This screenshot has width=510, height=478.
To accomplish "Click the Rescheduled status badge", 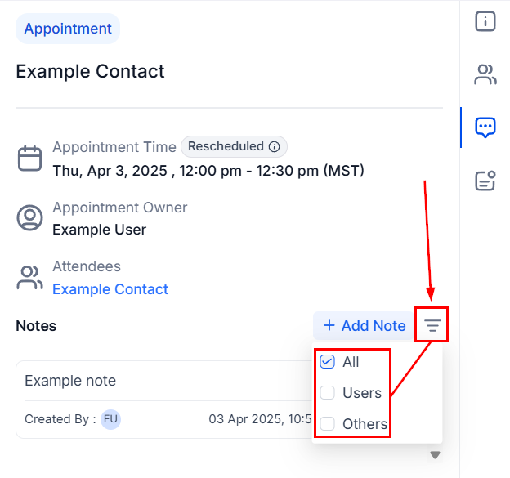I will point(234,146).
